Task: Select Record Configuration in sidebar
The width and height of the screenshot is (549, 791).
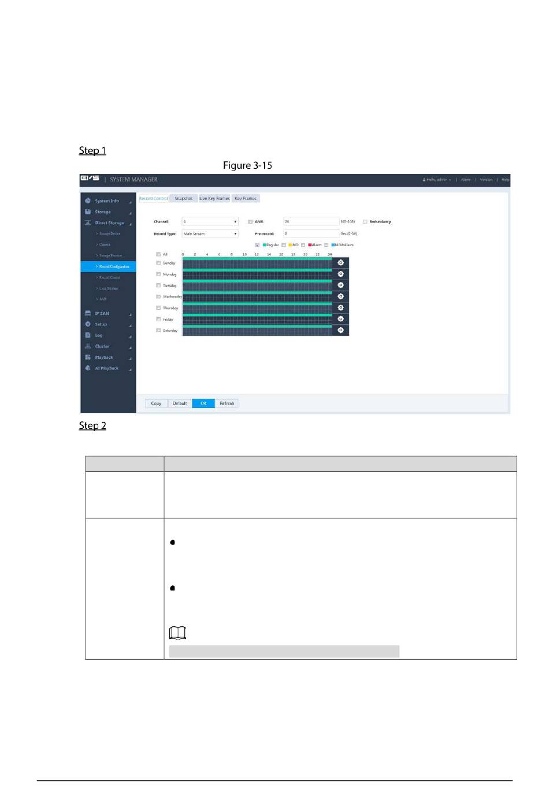Action: (x=108, y=266)
